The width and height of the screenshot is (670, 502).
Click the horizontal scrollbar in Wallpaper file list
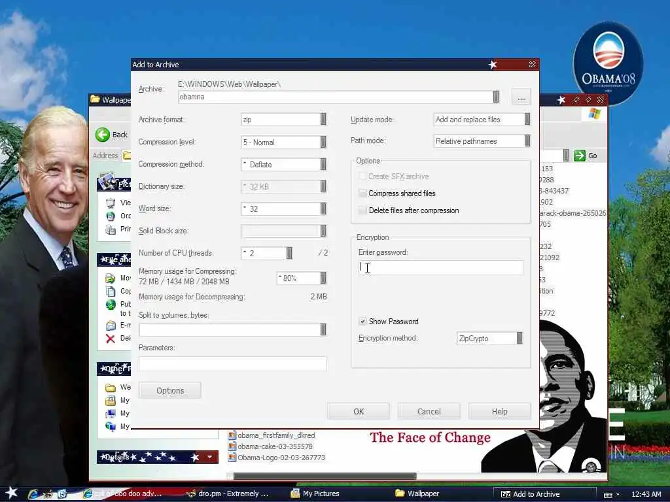[325, 476]
